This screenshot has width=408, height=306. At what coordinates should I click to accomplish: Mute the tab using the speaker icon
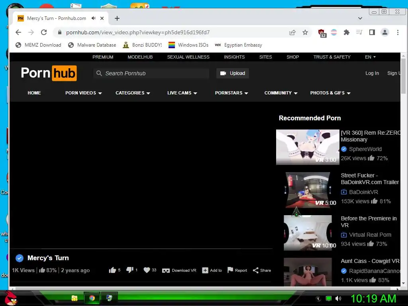pyautogui.click(x=93, y=18)
